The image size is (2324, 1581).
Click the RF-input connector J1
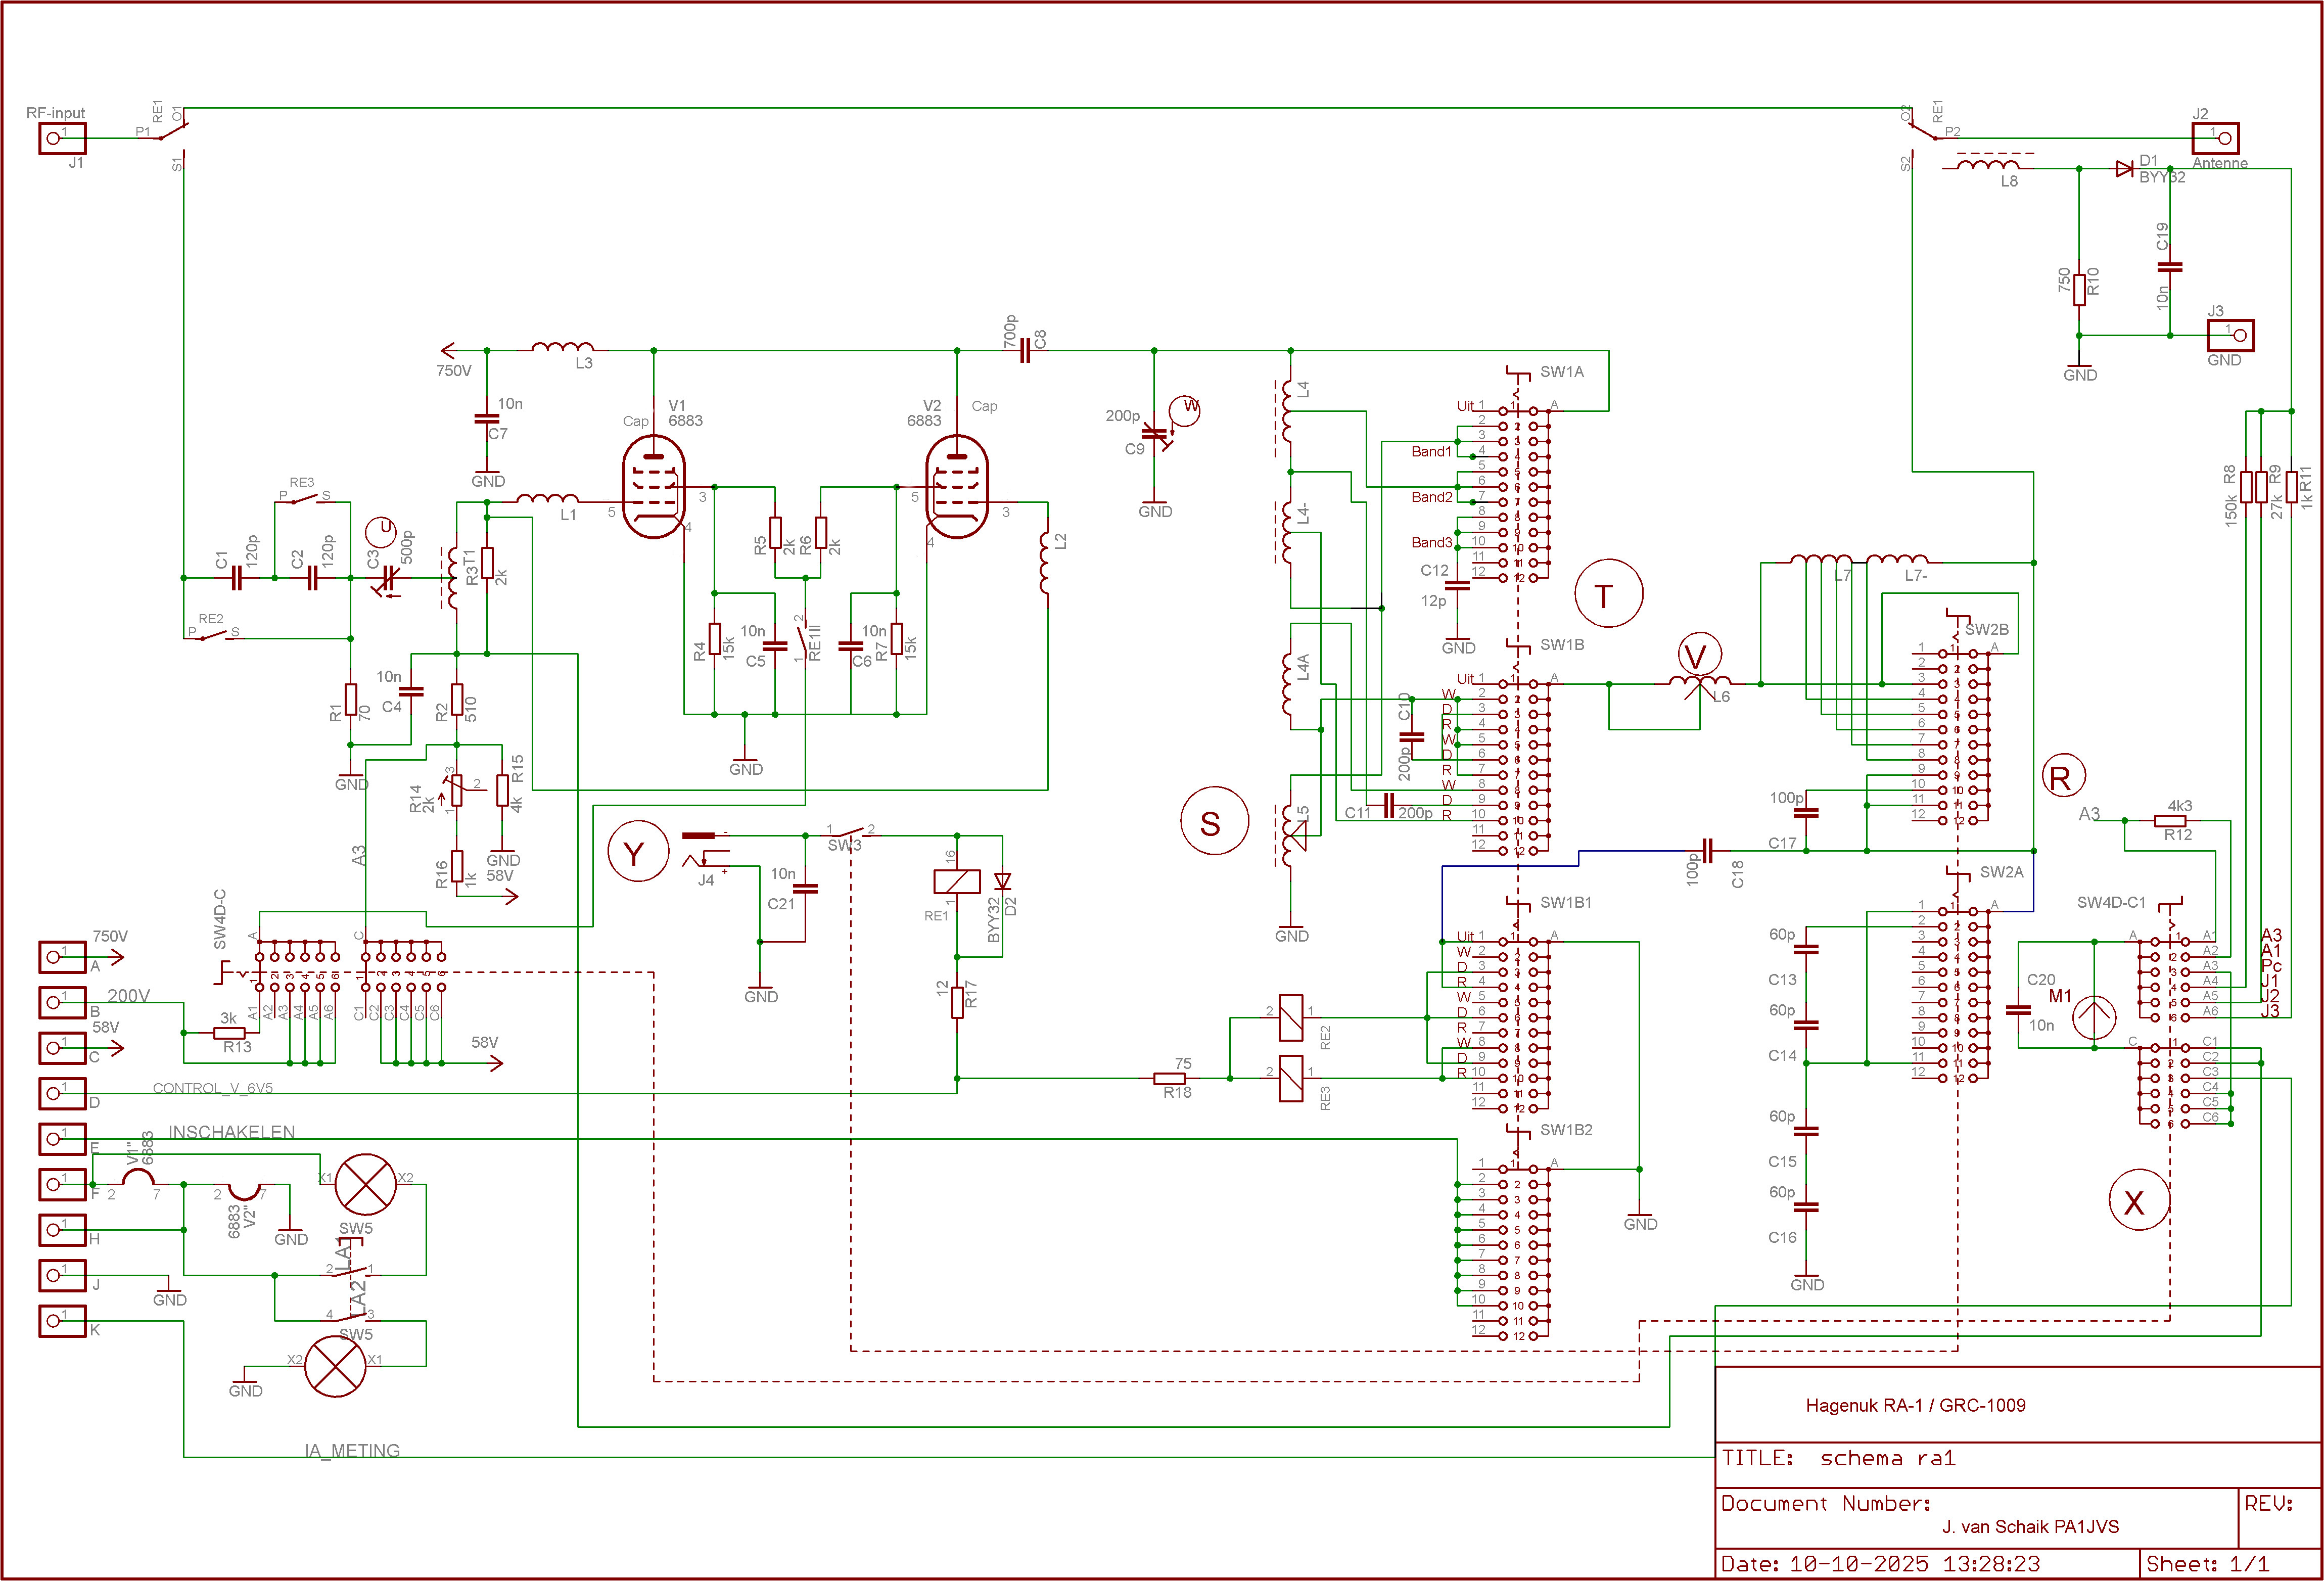[62, 138]
